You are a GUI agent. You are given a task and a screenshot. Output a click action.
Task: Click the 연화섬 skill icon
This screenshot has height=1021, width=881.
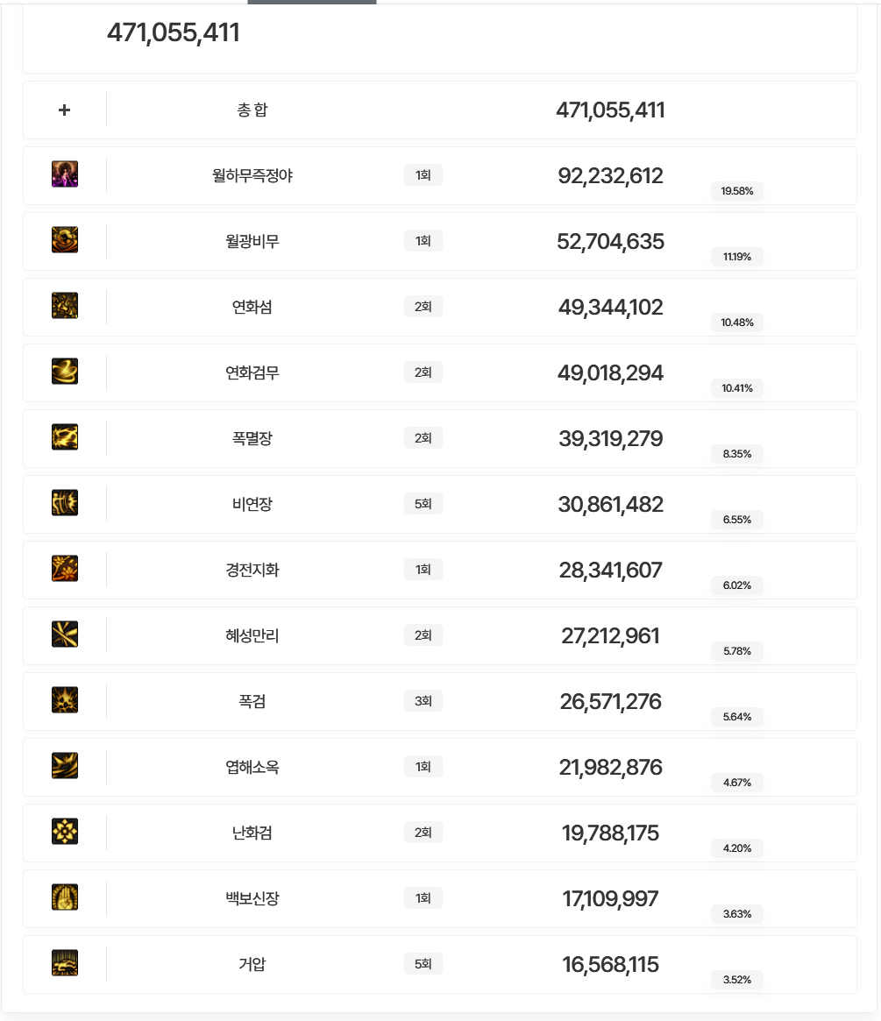65,306
